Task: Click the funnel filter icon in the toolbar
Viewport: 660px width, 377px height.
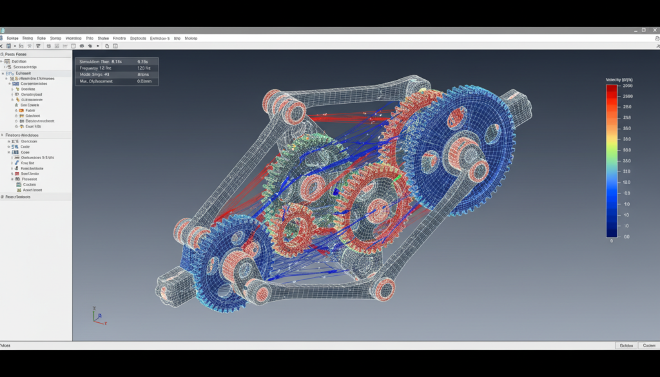Action: pyautogui.click(x=38, y=46)
